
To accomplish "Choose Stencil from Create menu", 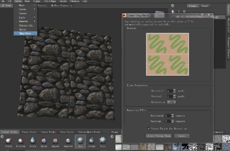I will pos(25,29).
